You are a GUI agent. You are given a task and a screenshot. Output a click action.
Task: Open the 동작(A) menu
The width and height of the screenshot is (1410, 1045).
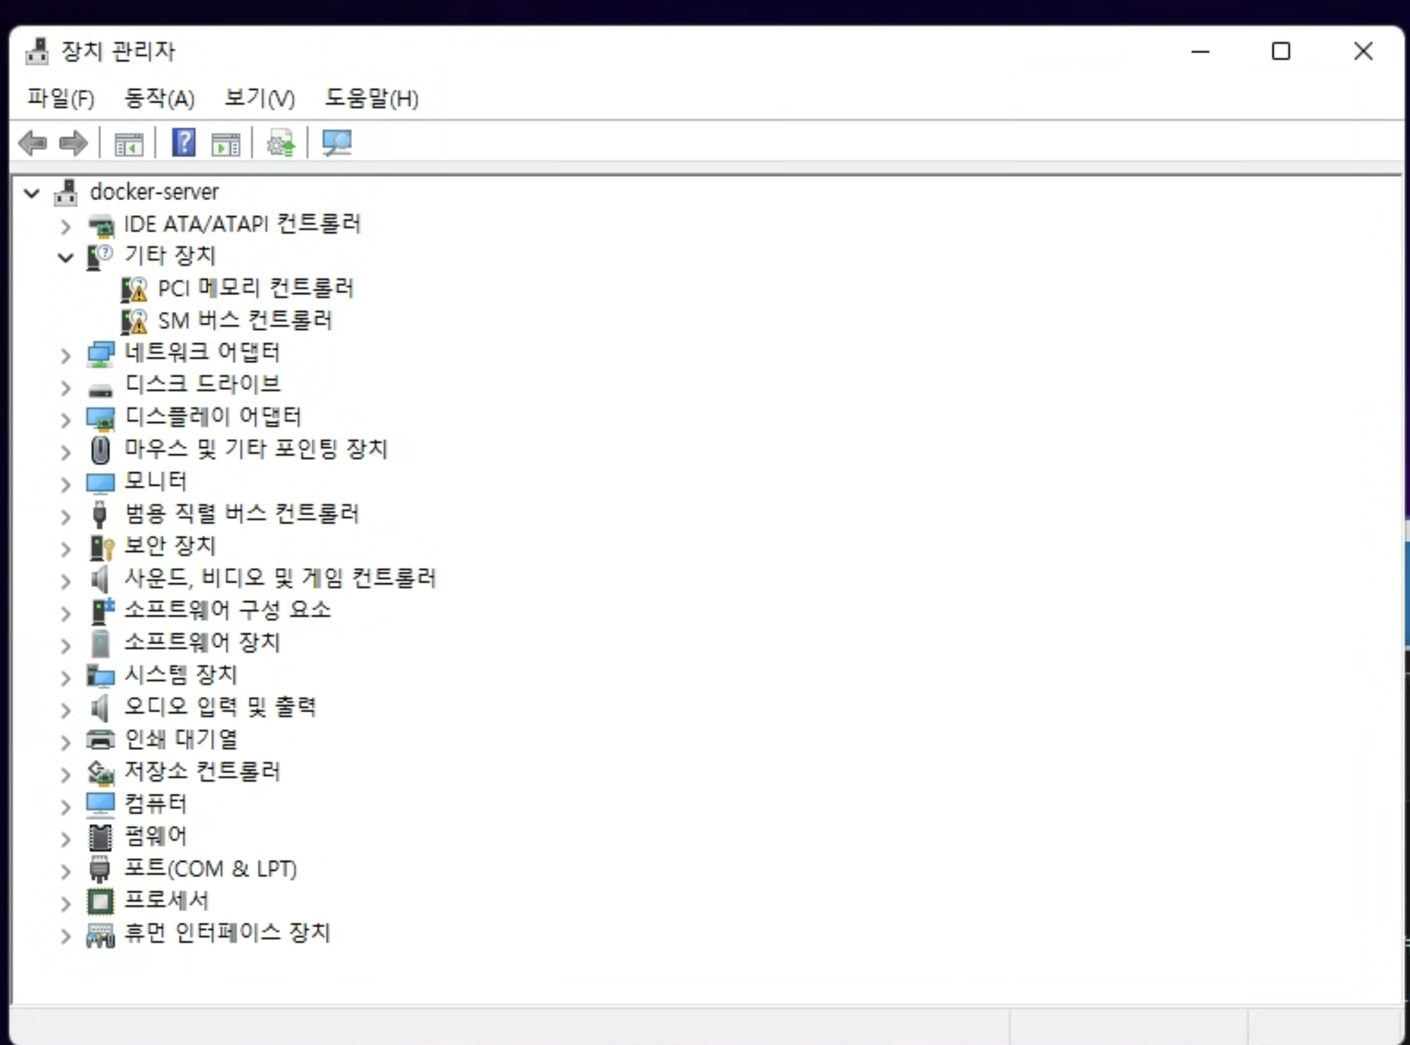click(x=160, y=99)
